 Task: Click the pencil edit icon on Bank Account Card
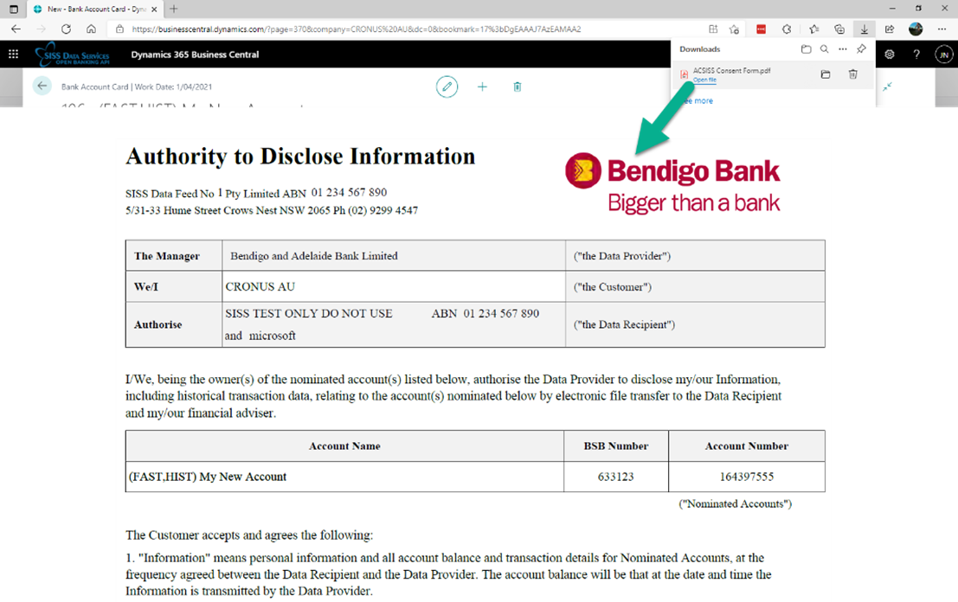point(447,86)
